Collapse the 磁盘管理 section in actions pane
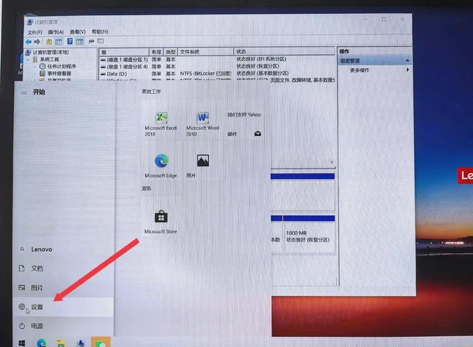The image size is (473, 347). [407, 60]
